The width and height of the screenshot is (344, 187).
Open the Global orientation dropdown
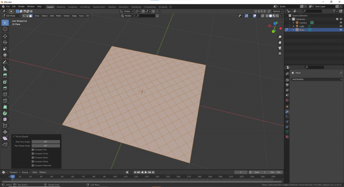[127, 11]
